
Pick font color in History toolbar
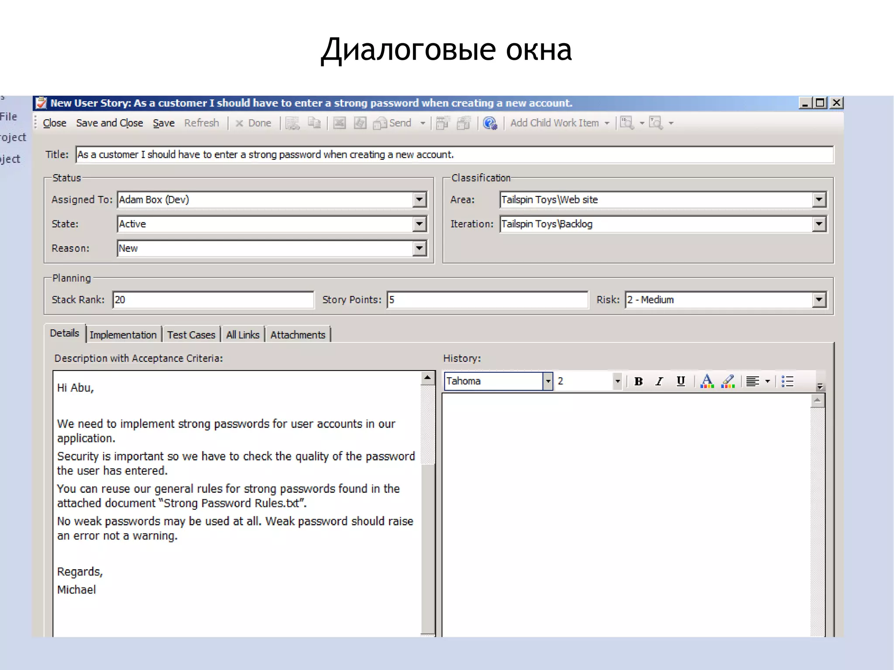coord(707,381)
